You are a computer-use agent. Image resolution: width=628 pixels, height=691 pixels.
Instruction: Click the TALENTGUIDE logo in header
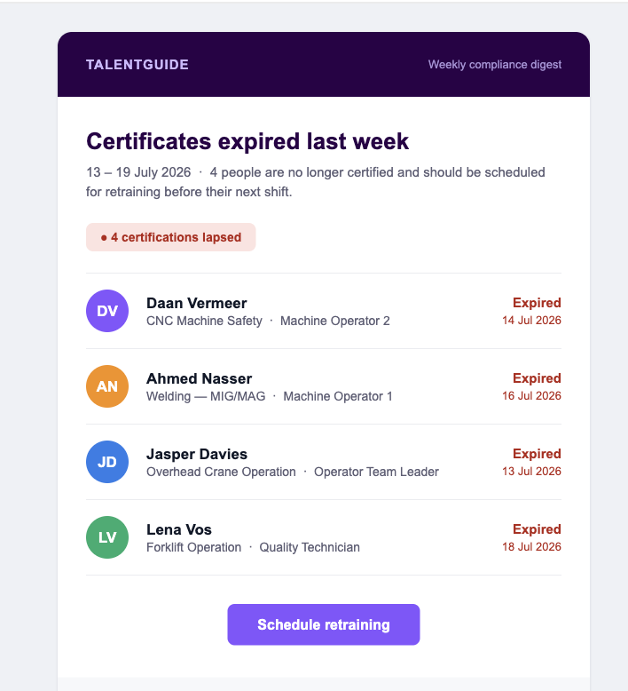(137, 65)
